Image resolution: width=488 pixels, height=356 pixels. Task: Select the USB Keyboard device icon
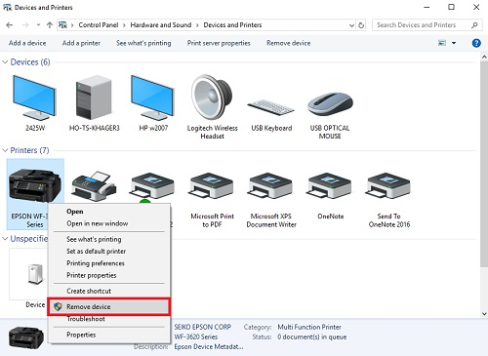click(271, 107)
